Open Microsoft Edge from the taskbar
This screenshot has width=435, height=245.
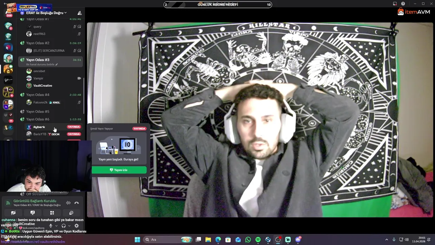218,240
